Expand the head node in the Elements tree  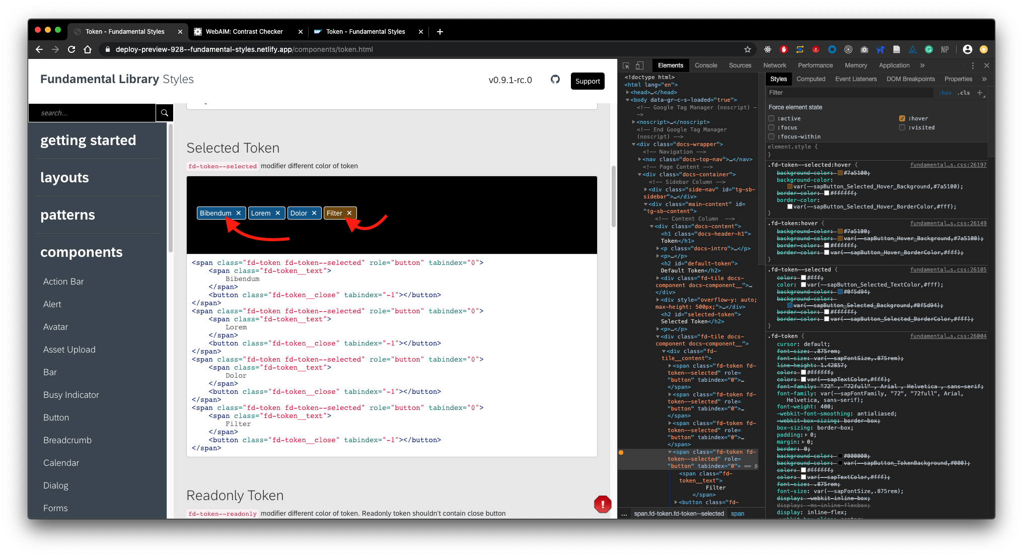tap(626, 92)
